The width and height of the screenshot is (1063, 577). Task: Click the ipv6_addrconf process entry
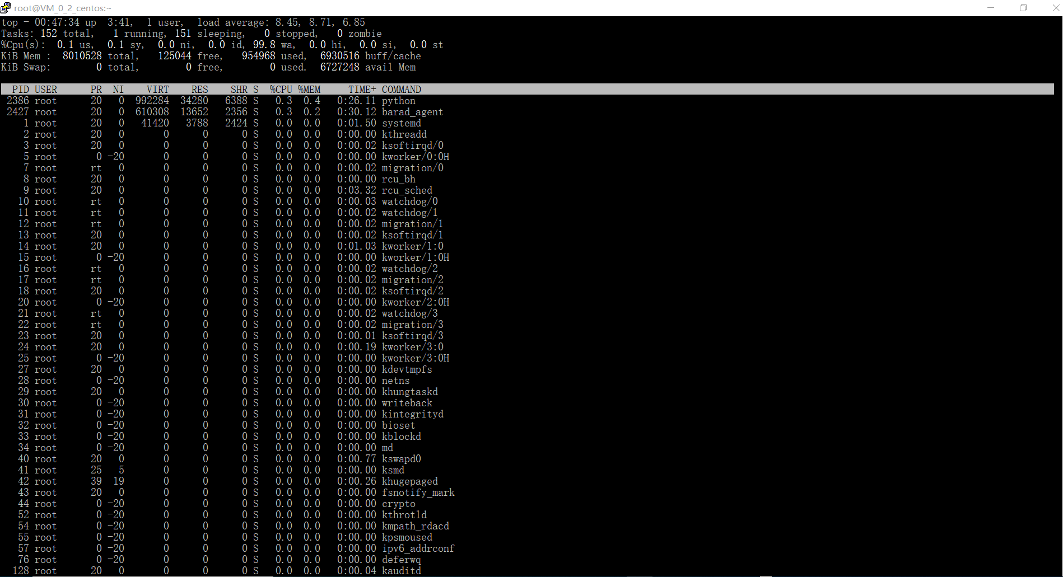click(418, 548)
